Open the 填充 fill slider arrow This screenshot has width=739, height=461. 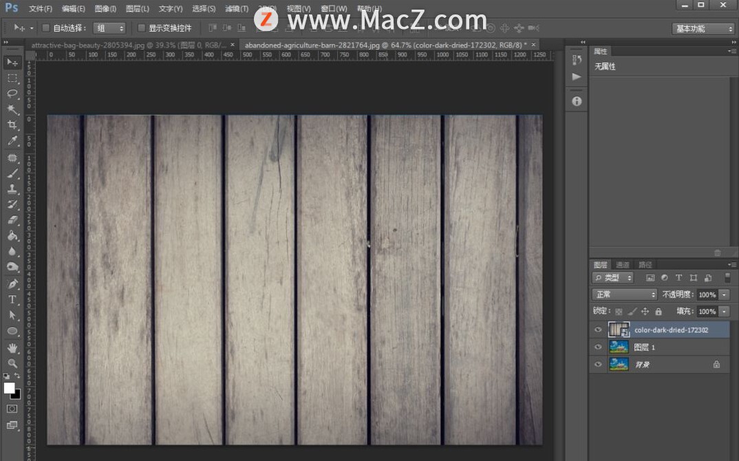pos(725,312)
